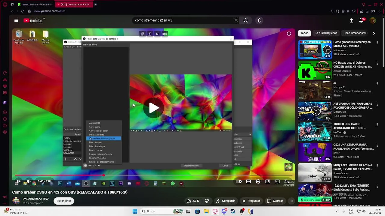Image resolution: width=385 pixels, height=216 pixels.
Task: Switch to the ItramL Stream Kick tab
Action: pyautogui.click(x=35, y=4)
